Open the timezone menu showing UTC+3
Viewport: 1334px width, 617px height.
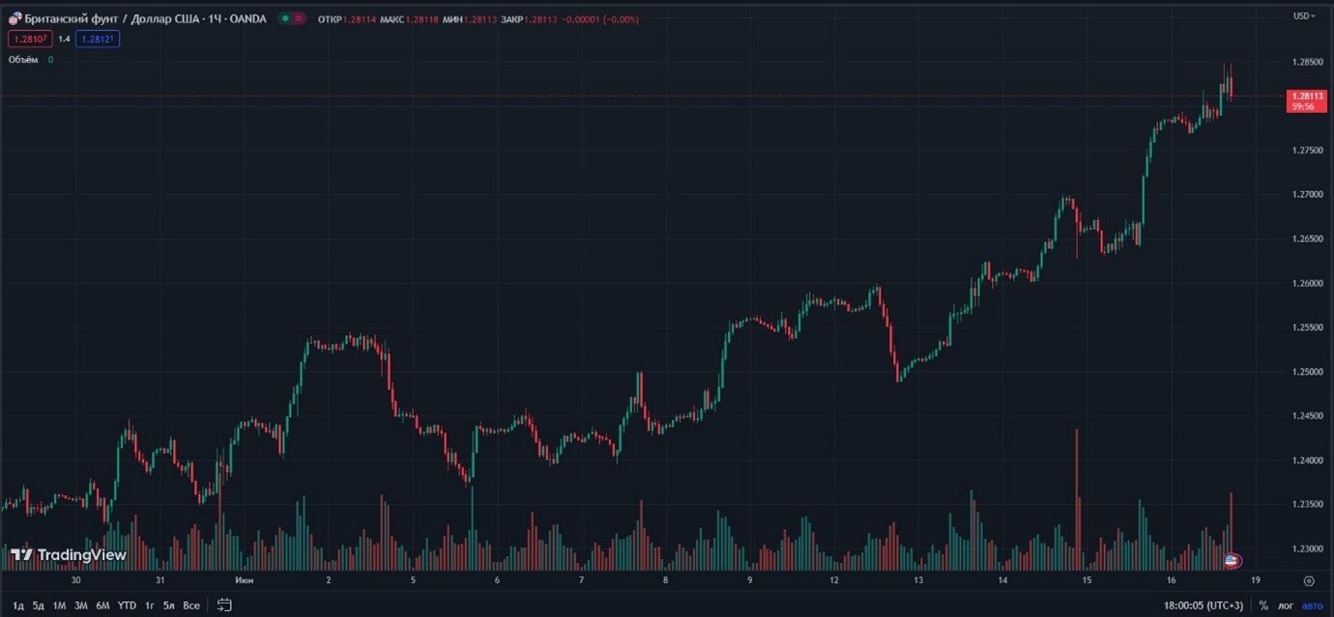tap(1205, 605)
